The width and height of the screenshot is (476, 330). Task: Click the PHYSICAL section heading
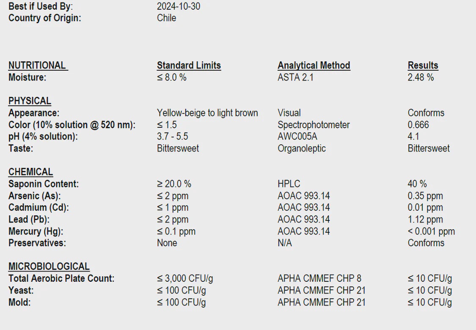30,101
